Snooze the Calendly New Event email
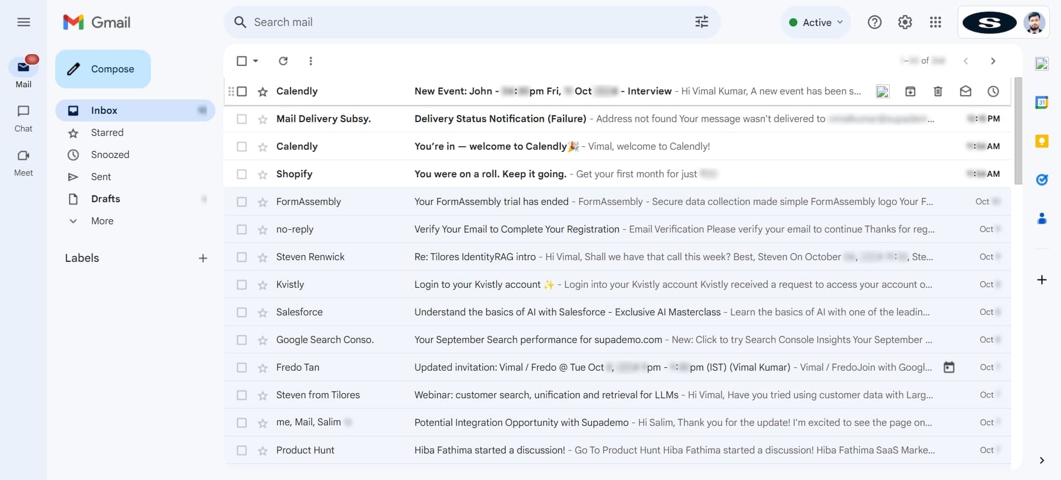Image resolution: width=1061 pixels, height=480 pixels. [x=993, y=91]
